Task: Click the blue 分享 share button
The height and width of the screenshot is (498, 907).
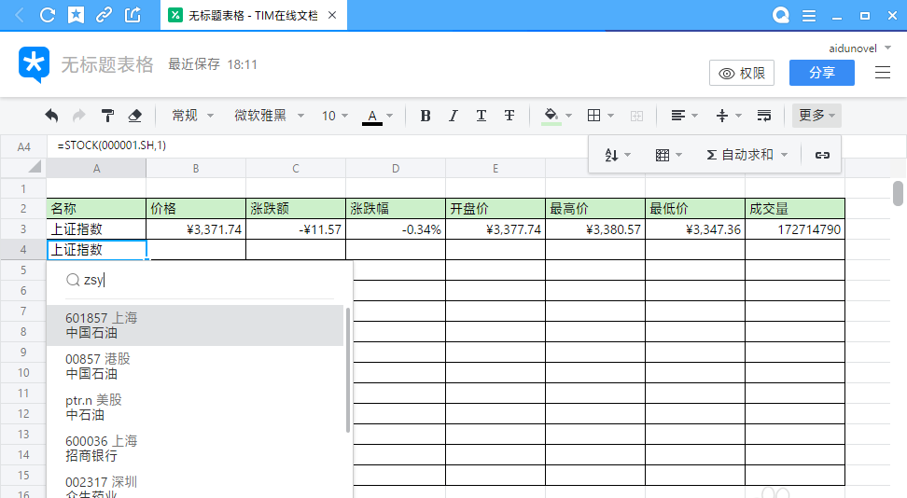Action: pyautogui.click(x=822, y=73)
